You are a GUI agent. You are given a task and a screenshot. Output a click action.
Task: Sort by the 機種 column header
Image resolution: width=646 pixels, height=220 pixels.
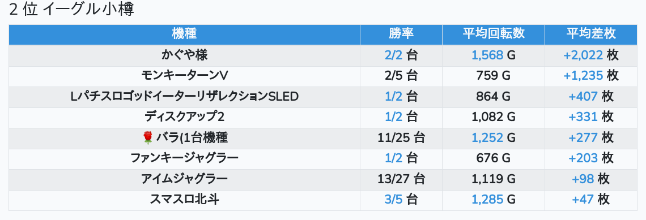click(x=184, y=34)
